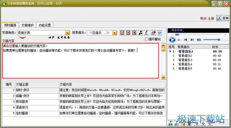Click the 注册 link
This screenshot has height=128, width=231.
pyautogui.click(x=211, y=18)
